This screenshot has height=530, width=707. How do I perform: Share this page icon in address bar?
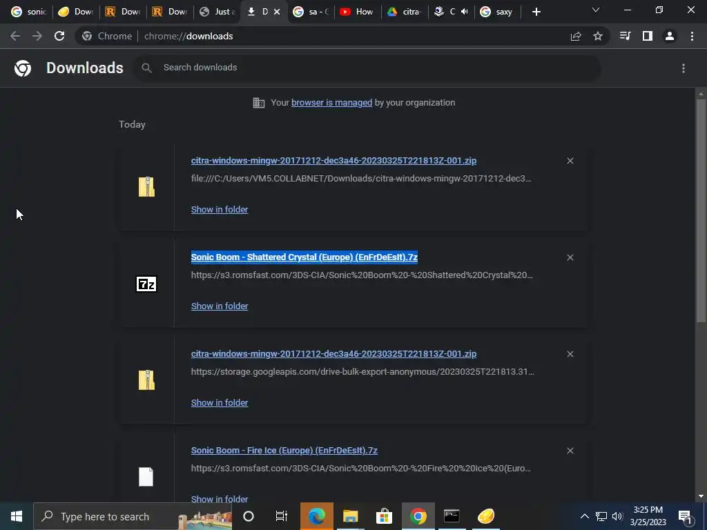(x=576, y=36)
